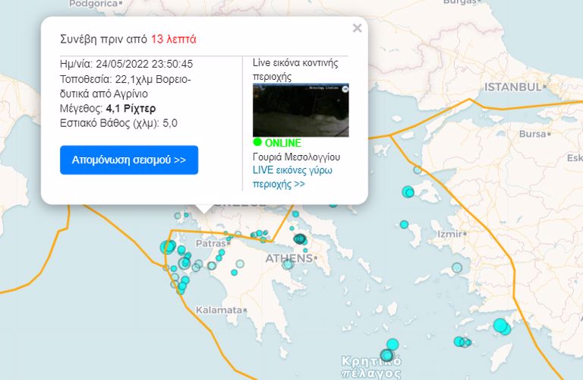This screenshot has width=583, height=380.
Task: Click the blue 'Απομόνωση σεισμού >>' button
Action: pos(129,160)
